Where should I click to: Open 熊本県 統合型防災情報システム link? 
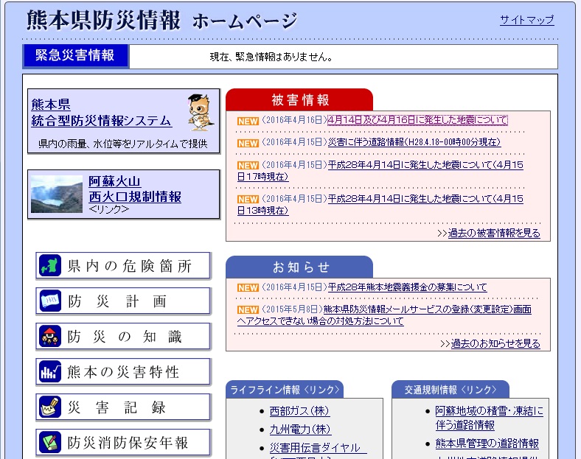click(101, 113)
